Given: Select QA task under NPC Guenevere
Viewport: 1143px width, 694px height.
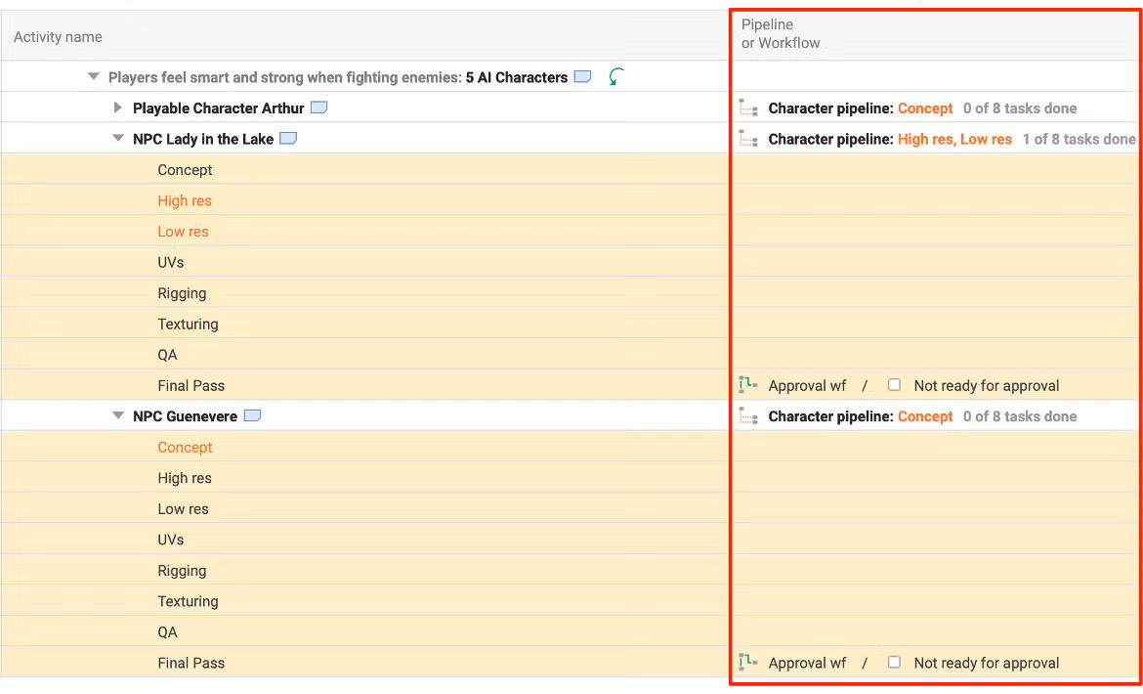Looking at the screenshot, I should 168,632.
